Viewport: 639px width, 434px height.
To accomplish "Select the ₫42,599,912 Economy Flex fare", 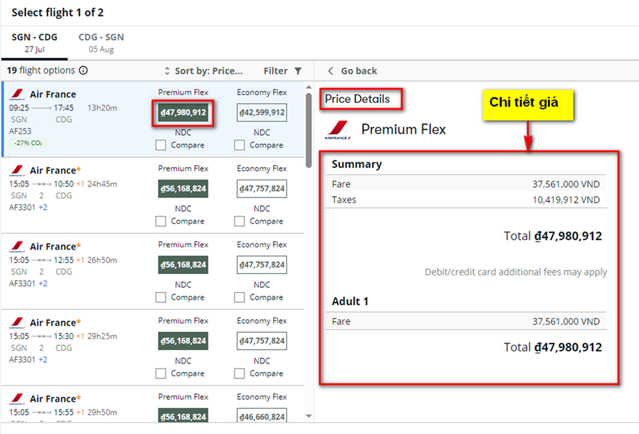I will 262,113.
